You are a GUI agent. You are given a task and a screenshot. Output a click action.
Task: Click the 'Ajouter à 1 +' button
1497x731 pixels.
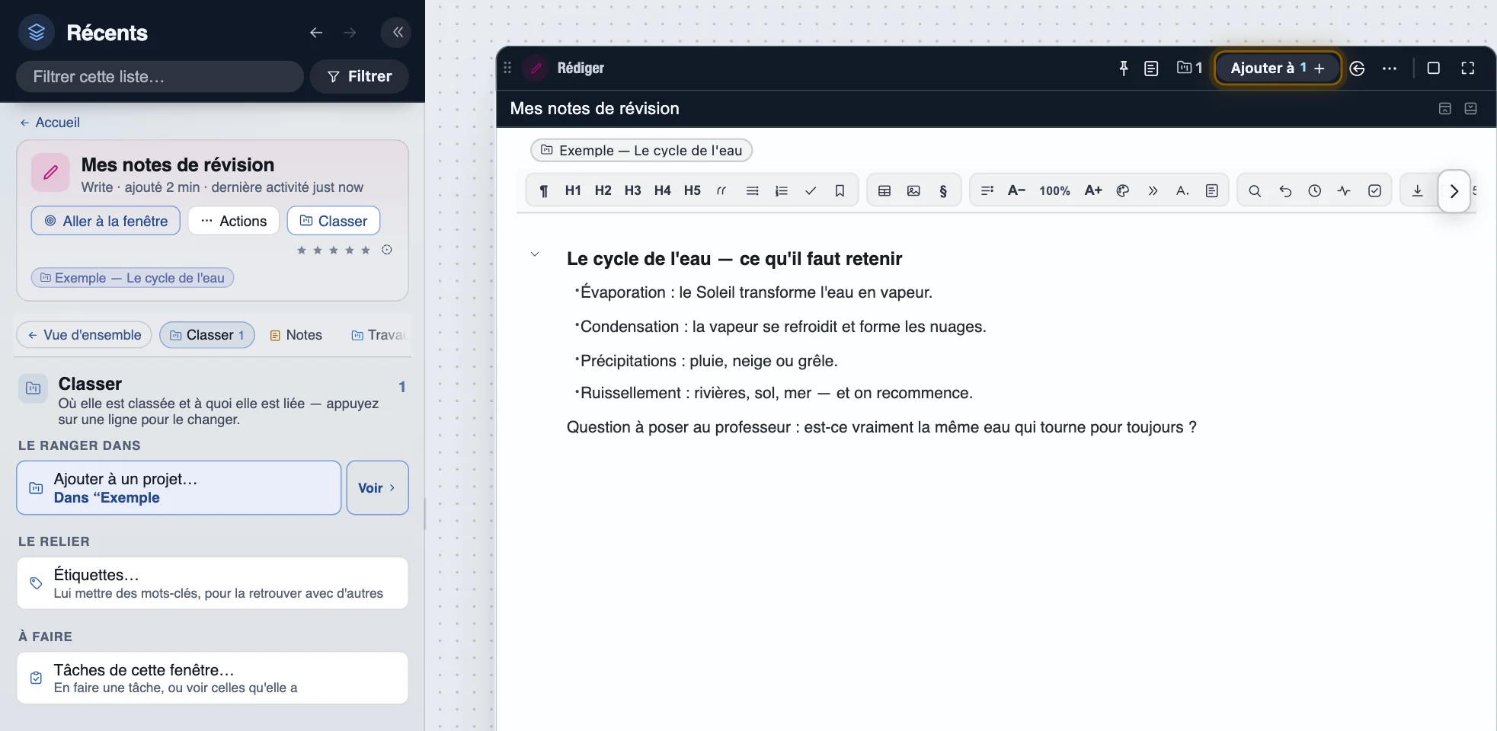click(1278, 69)
